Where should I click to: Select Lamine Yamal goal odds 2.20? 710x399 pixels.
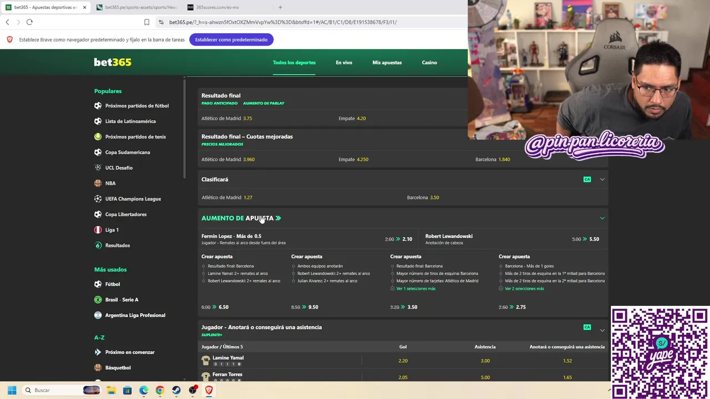403,361
